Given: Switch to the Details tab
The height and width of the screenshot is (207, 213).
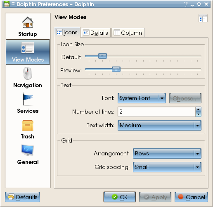Looking at the screenshot, I should click(96, 33).
